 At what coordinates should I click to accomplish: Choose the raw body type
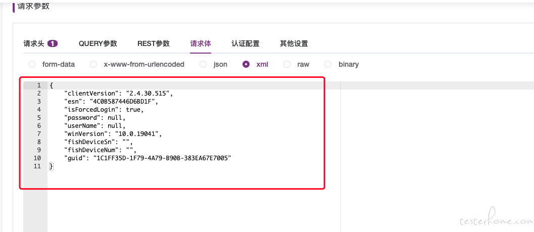pos(287,64)
